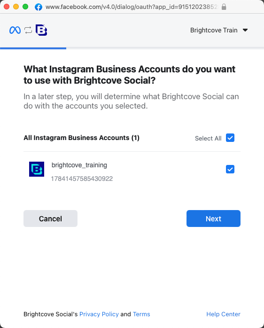Click the green zoom window button
This screenshot has height=328, width=264.
pos(25,7)
